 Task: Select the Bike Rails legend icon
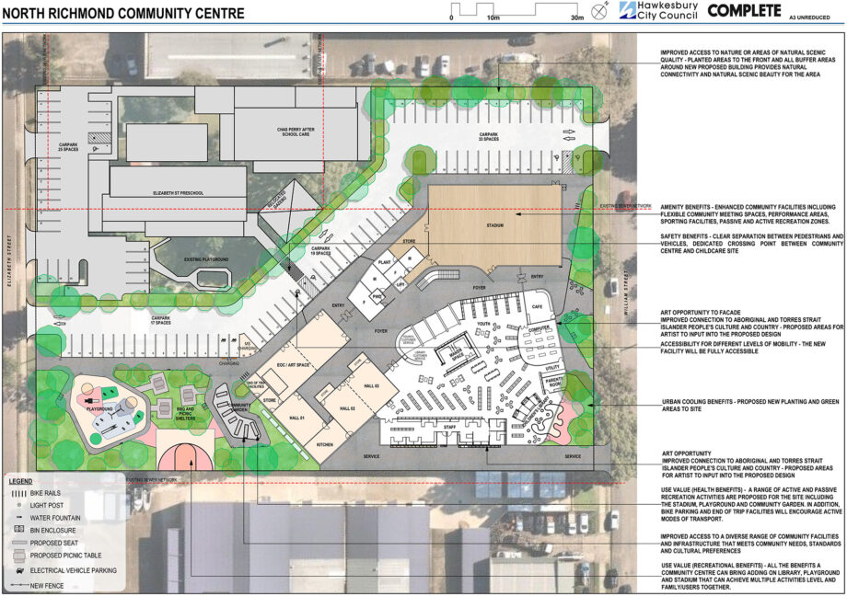(x=18, y=494)
